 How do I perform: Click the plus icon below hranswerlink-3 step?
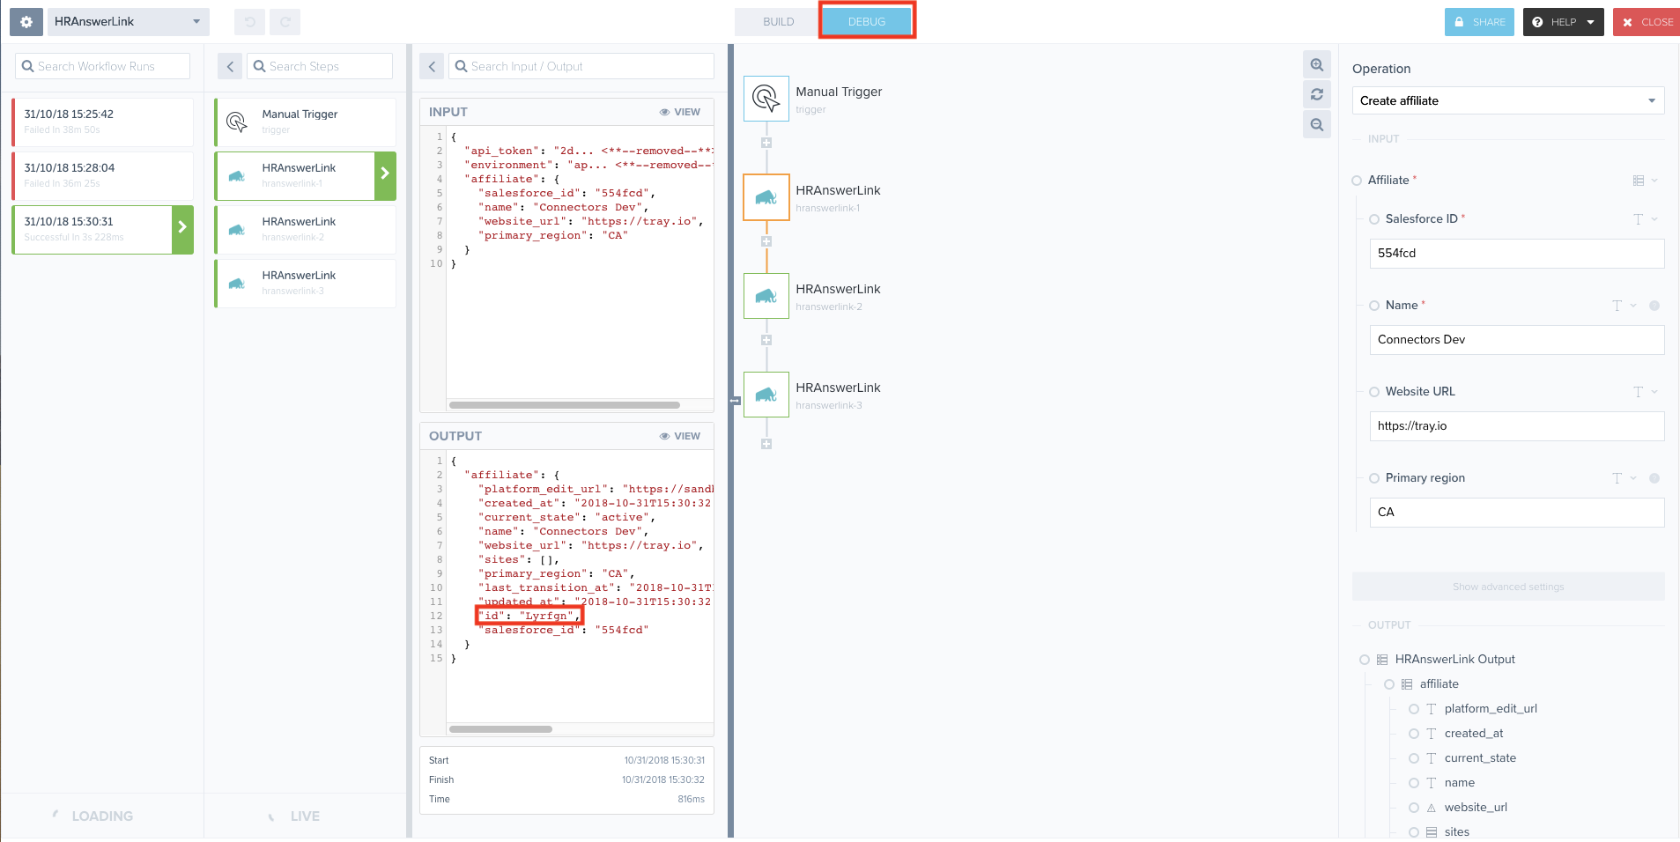coord(766,445)
